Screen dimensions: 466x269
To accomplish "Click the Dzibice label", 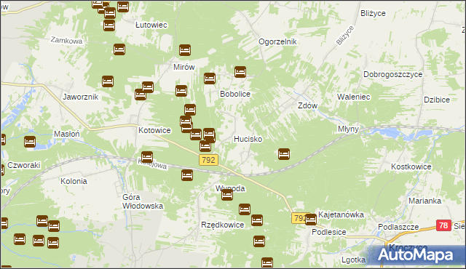I will 437,100.
